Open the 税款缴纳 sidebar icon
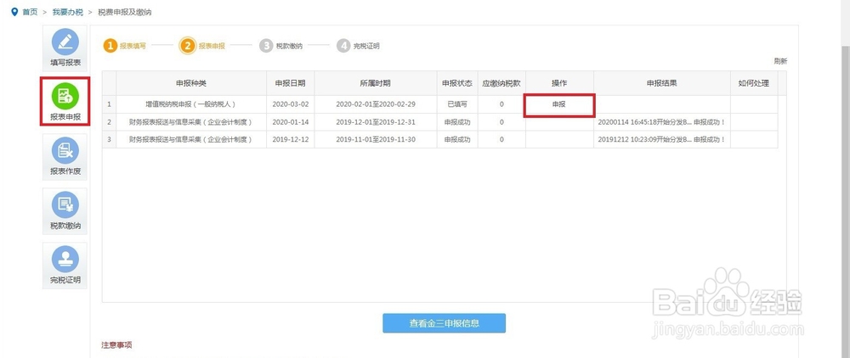This screenshot has width=850, height=358. coord(65,211)
